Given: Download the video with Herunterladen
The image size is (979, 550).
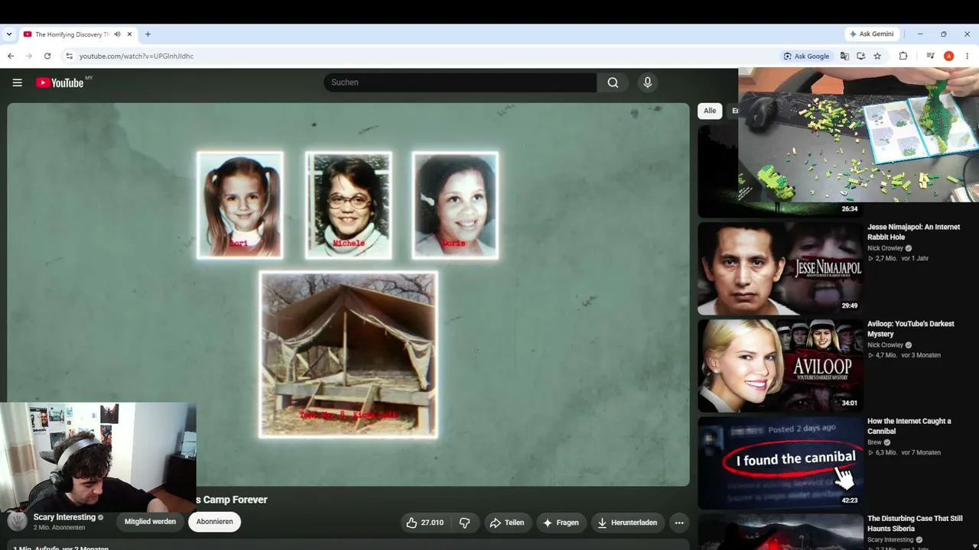Looking at the screenshot, I should coord(626,522).
